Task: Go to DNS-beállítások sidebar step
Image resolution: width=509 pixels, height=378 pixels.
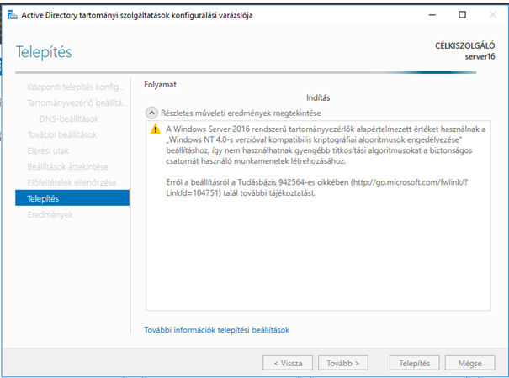Action: click(x=69, y=118)
